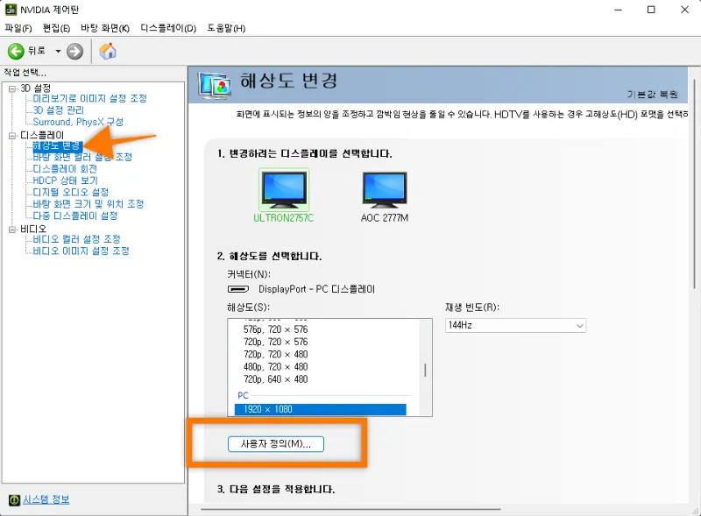Click the green Back arrow icon

pos(16,52)
